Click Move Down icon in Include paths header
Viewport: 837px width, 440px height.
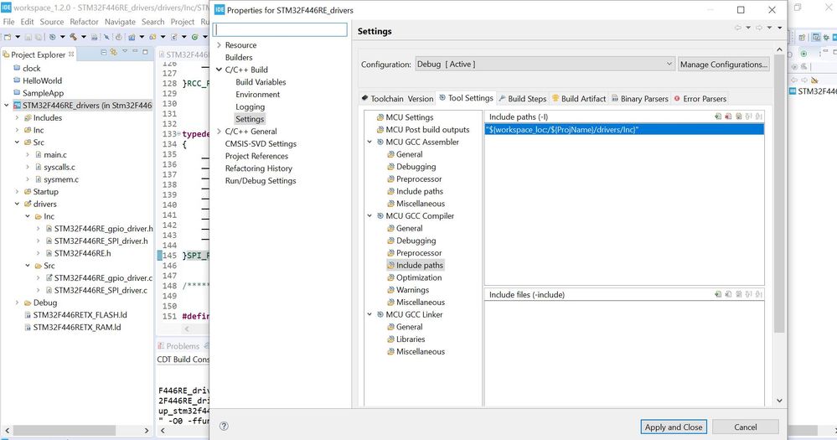coord(759,116)
